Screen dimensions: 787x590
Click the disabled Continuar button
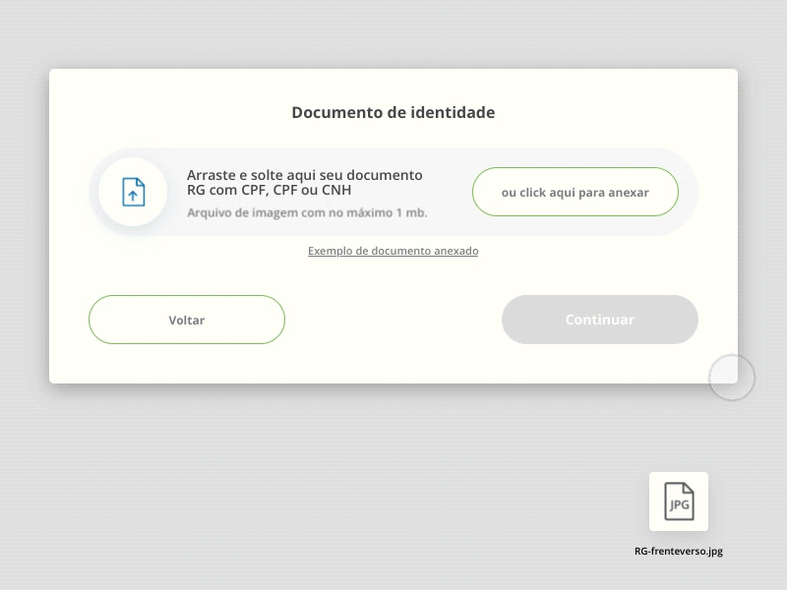coord(600,320)
